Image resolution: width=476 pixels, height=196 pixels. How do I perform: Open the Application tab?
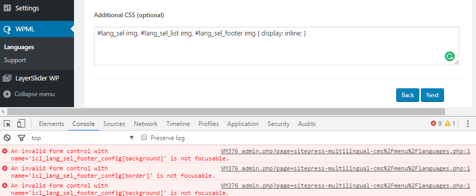tap(243, 124)
